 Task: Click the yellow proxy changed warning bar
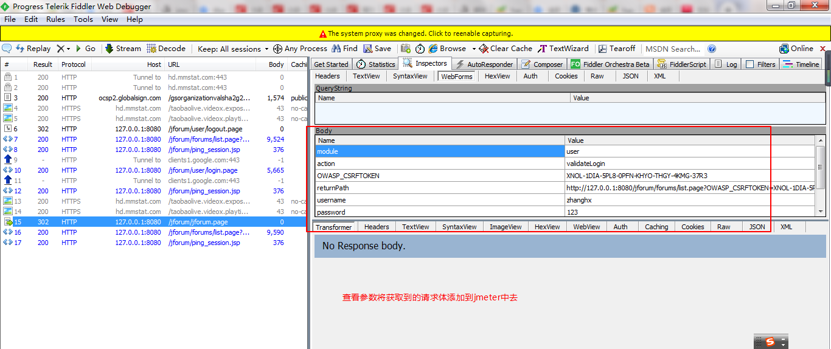(x=415, y=33)
